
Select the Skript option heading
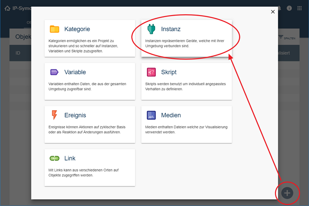(169, 72)
